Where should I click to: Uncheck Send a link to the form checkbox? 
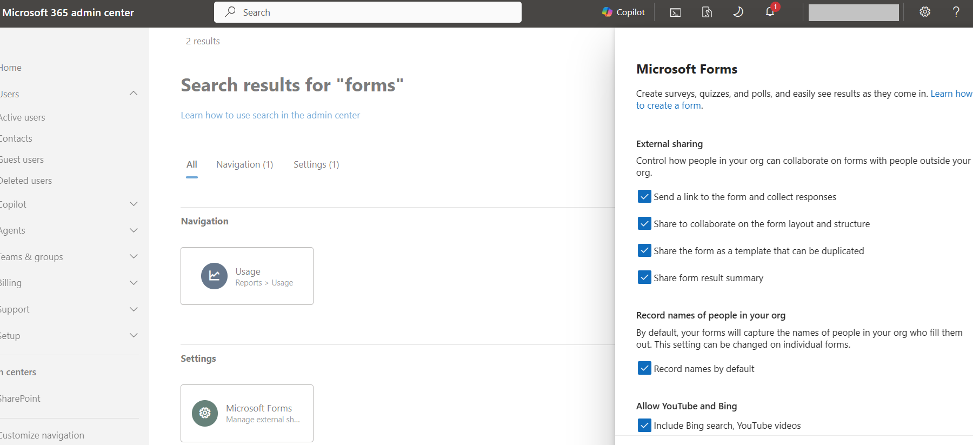[644, 196]
